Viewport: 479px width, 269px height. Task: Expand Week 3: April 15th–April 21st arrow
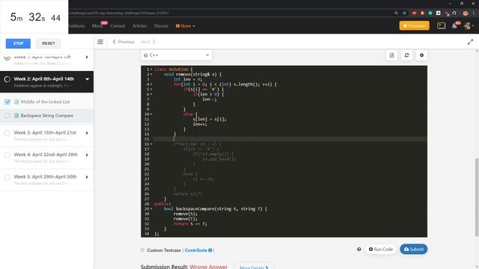pos(87,133)
